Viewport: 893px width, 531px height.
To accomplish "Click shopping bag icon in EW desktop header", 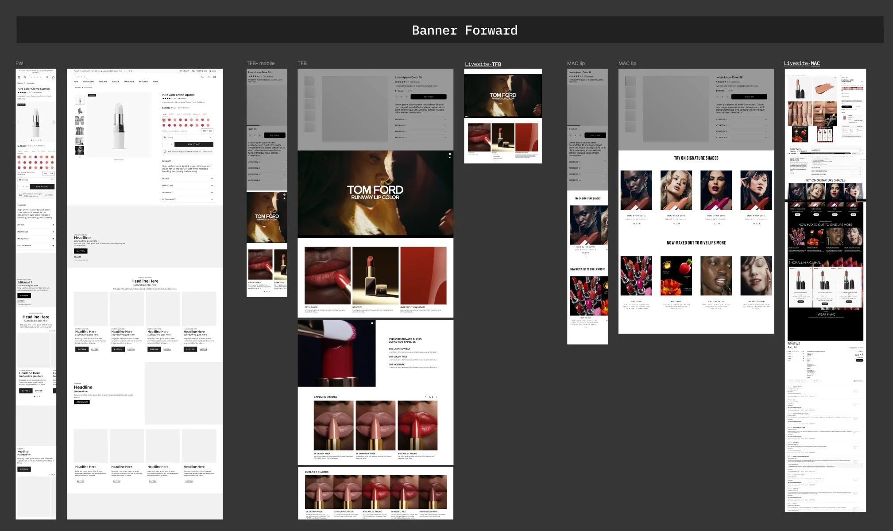I will pyautogui.click(x=215, y=77).
